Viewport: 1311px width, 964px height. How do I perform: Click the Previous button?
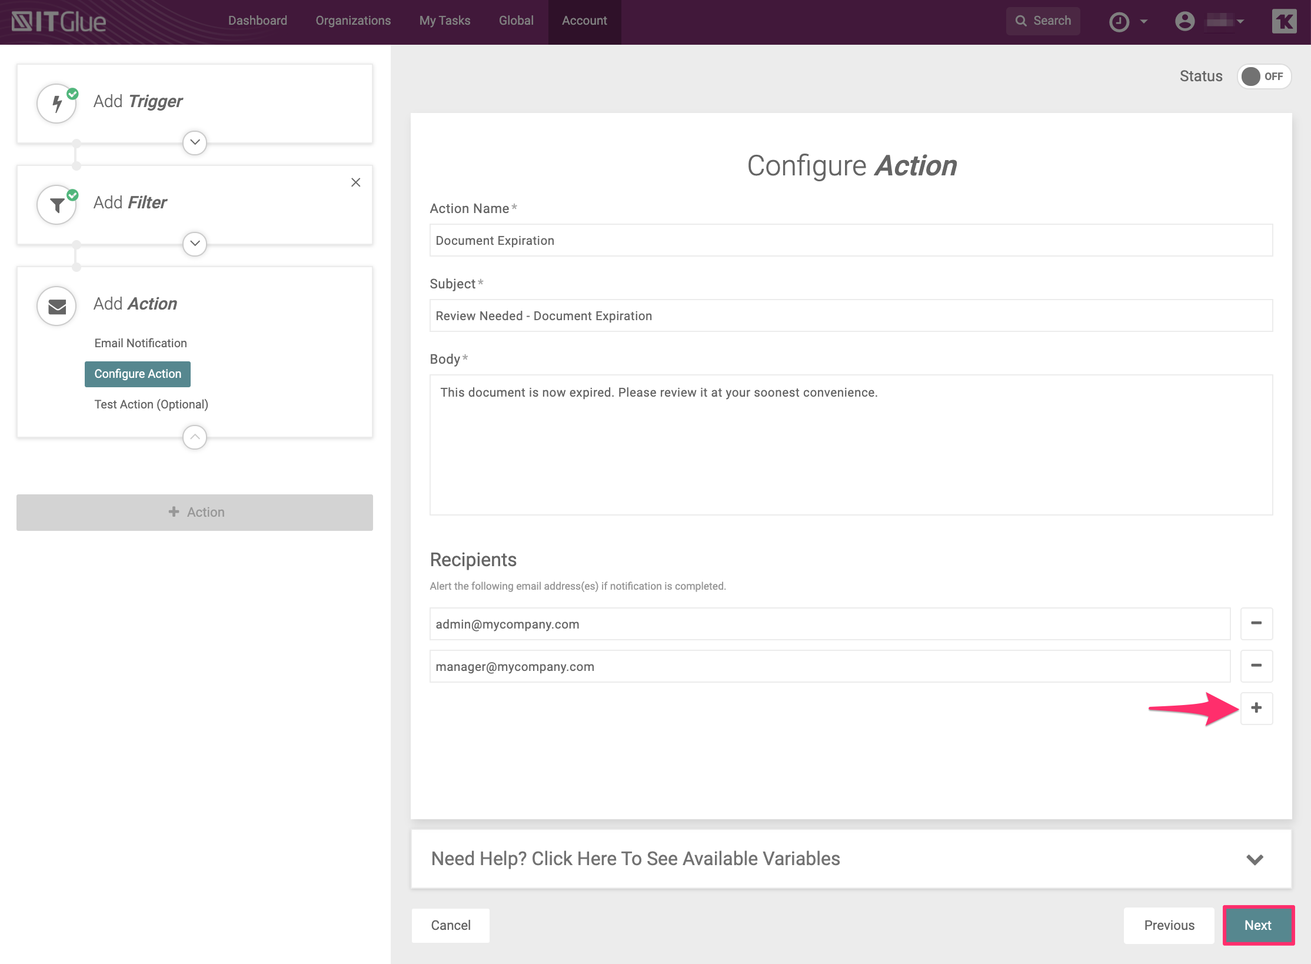pos(1169,925)
